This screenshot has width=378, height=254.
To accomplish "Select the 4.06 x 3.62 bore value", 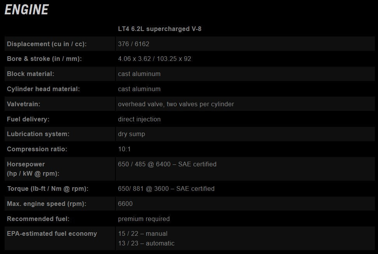I will tap(134, 59).
